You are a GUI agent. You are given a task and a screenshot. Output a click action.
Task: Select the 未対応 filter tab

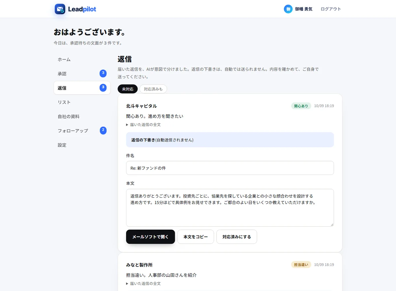pyautogui.click(x=128, y=89)
